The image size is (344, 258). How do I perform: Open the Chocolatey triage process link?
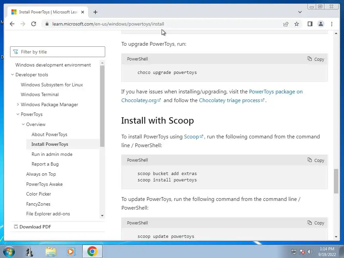pyautogui.click(x=231, y=100)
